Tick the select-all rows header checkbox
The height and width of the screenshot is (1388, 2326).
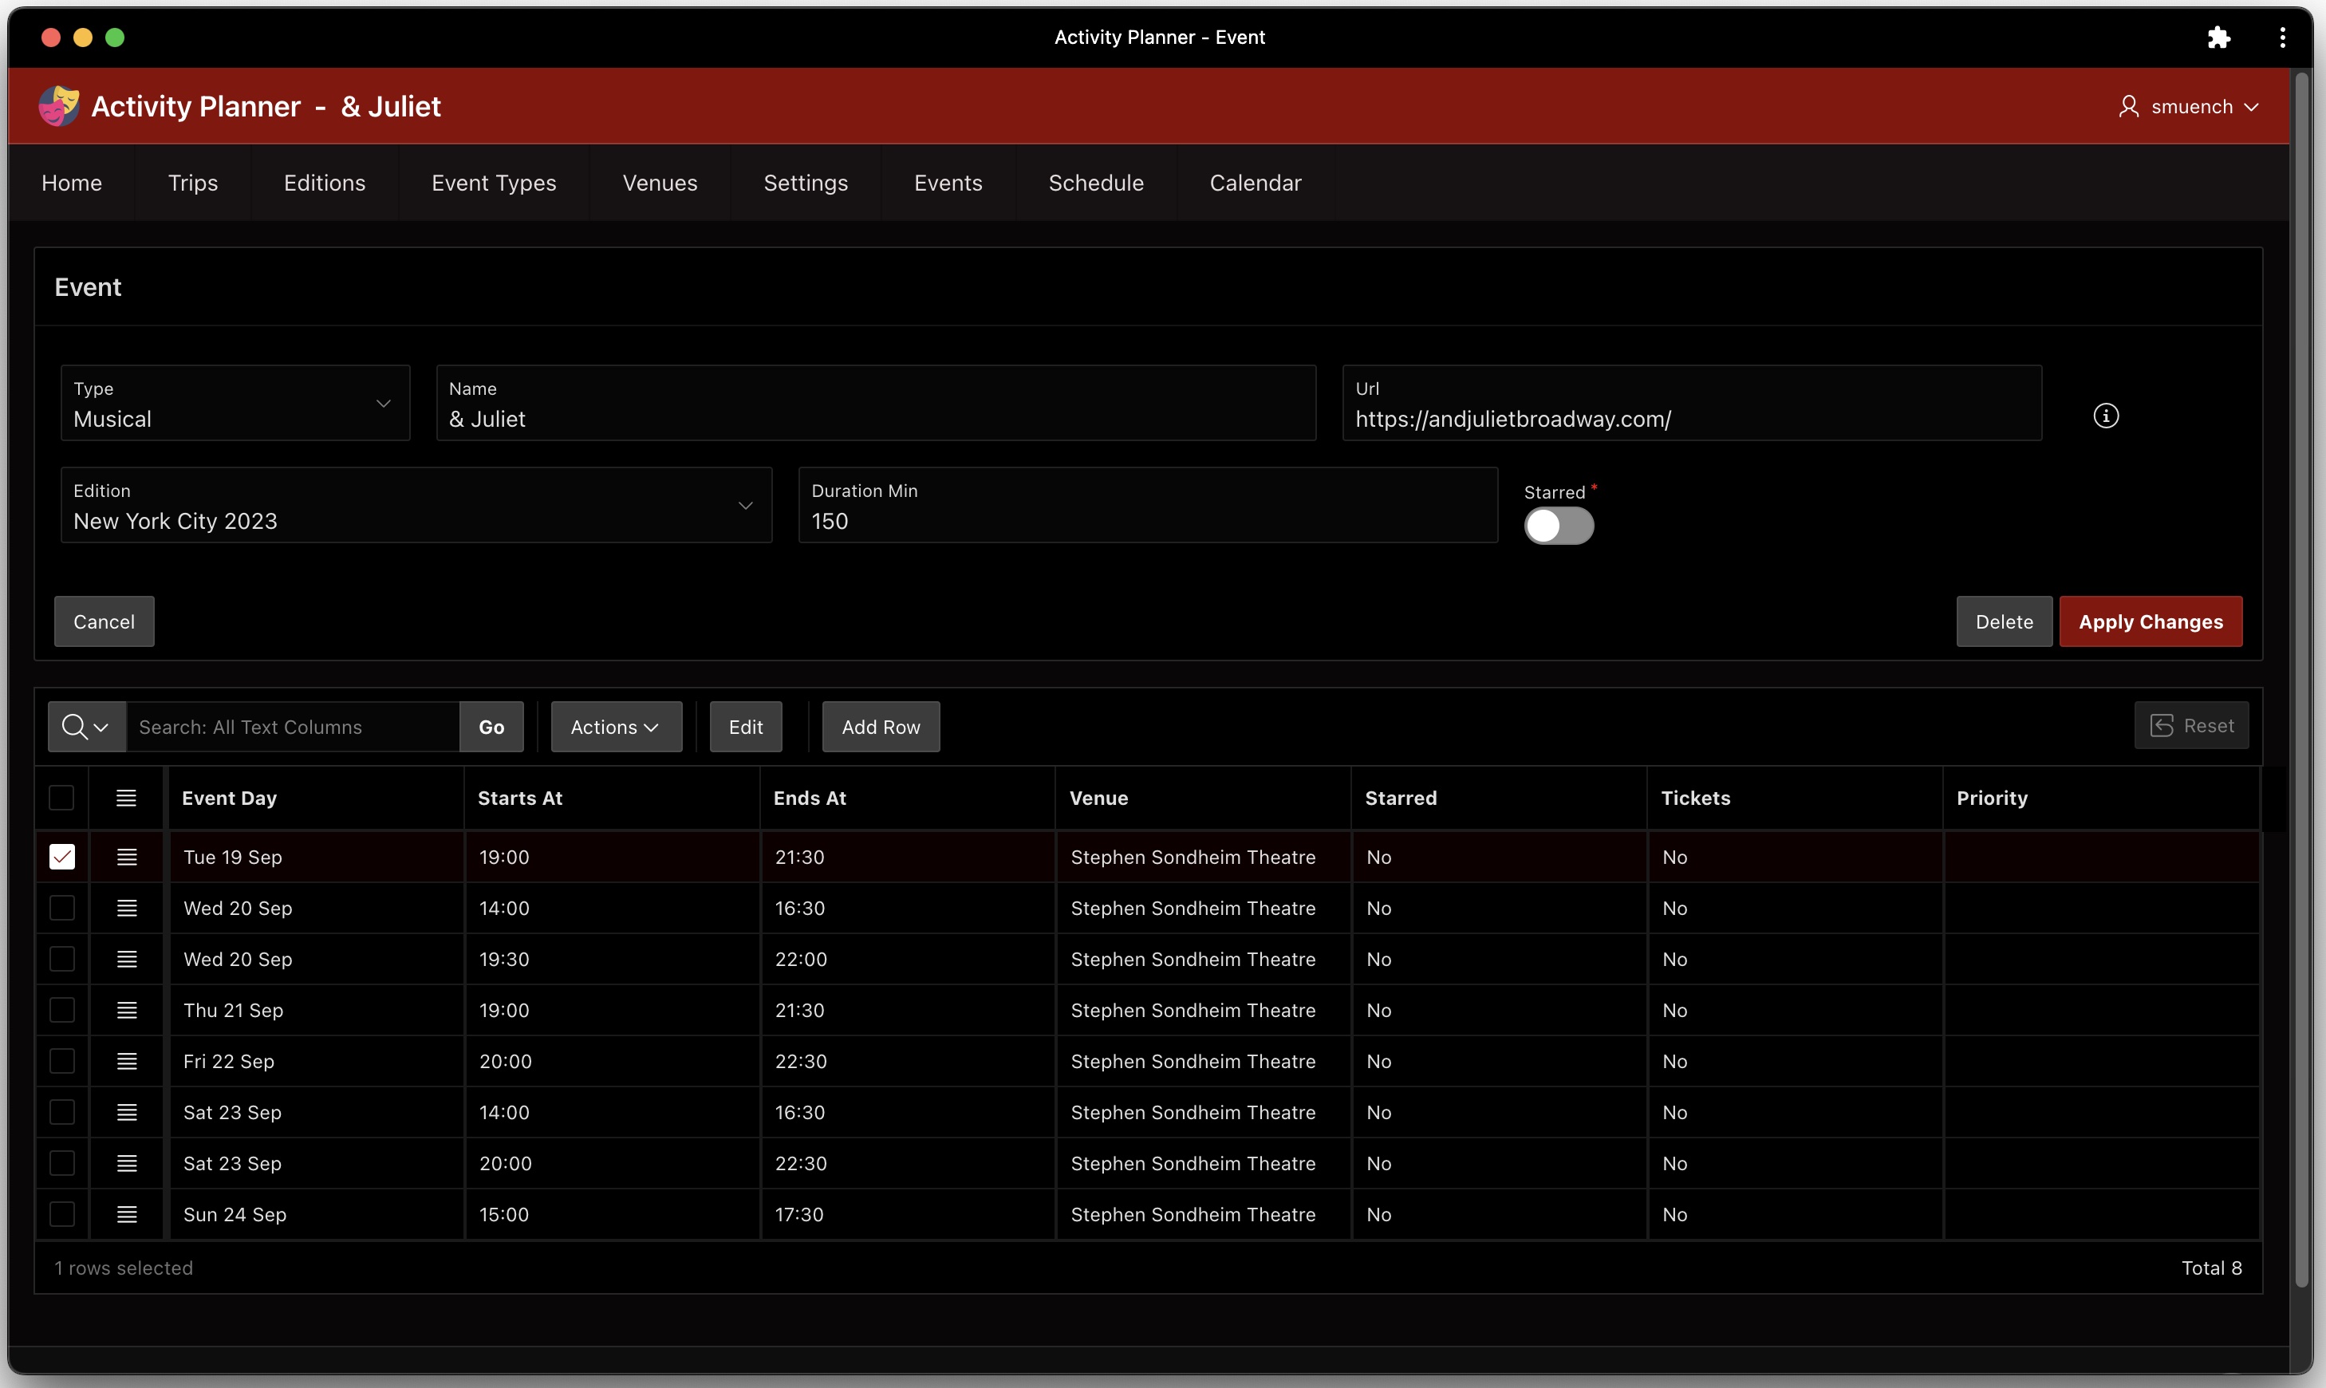point(61,798)
